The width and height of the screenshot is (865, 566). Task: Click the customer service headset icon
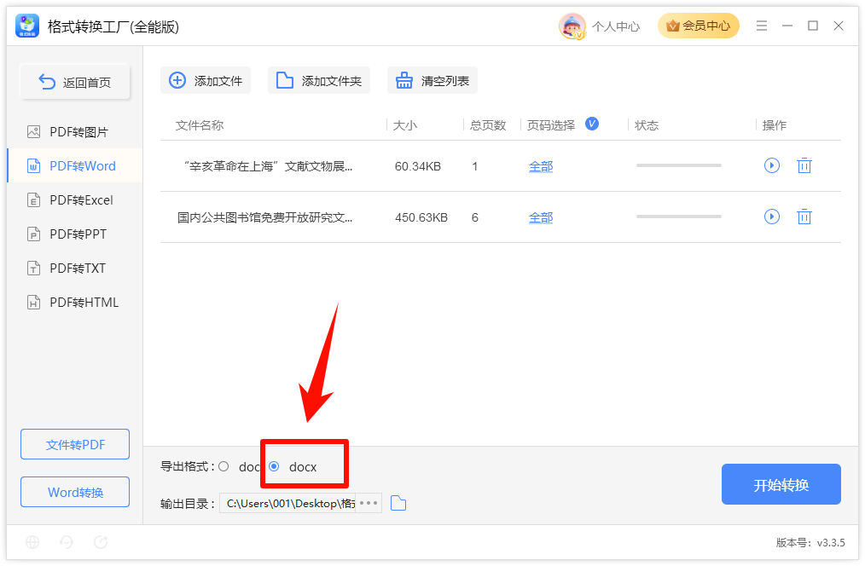[67, 542]
